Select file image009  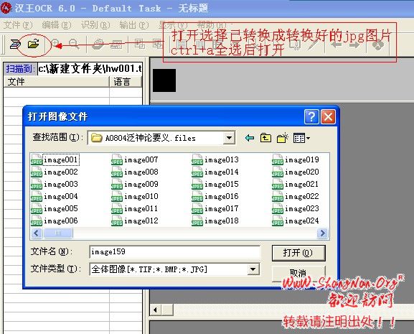(x=135, y=184)
